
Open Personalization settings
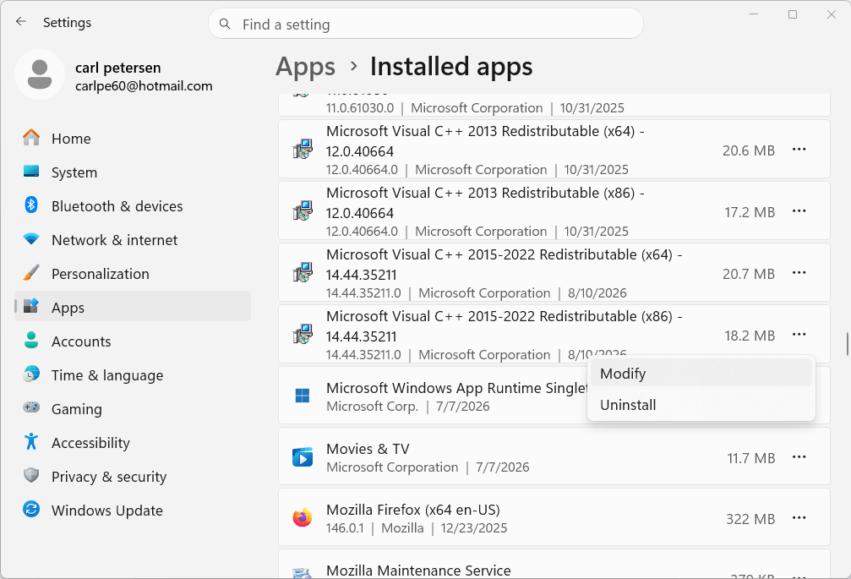133,274
